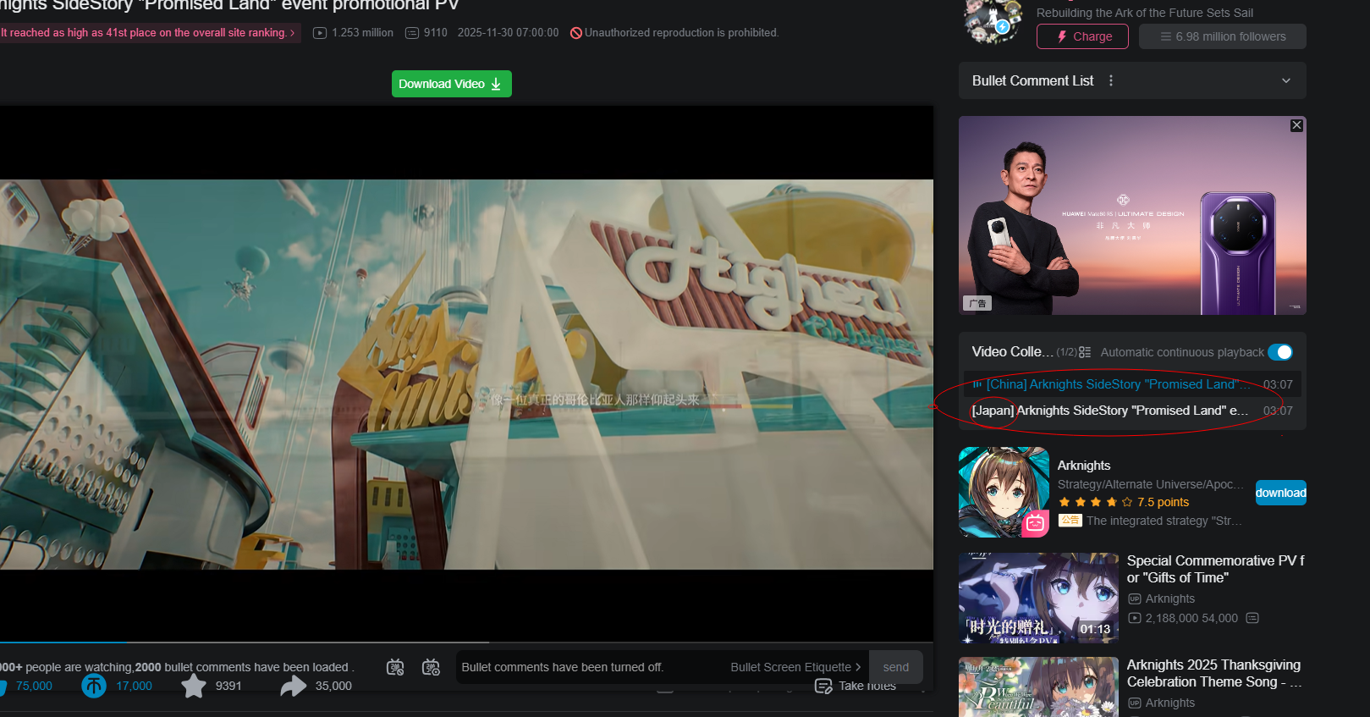Click the UP badge under Thanksgiving Celebration video
The image size is (1370, 717).
tap(1135, 703)
